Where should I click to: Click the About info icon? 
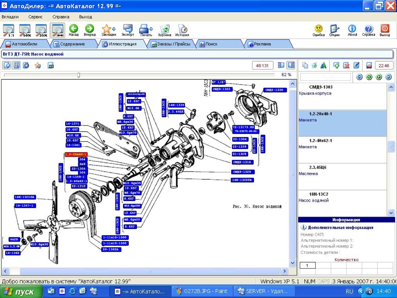(x=352, y=30)
